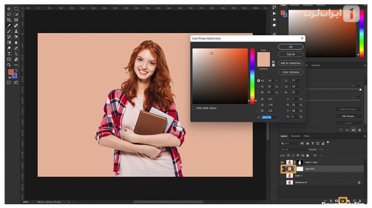This screenshot has height=208, width=372.
Task: Open the layer Fill dropdown arrow
Action: pyautogui.click(x=327, y=156)
